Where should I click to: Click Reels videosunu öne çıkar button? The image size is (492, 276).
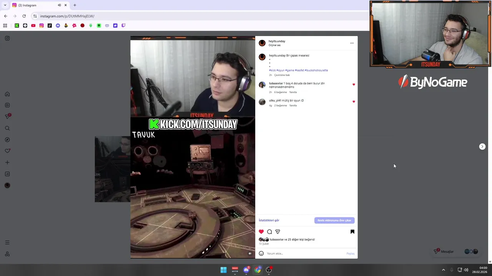334,220
